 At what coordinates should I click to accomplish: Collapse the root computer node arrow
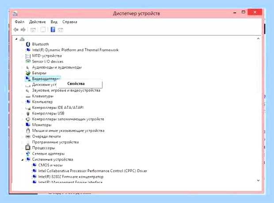click(16, 39)
